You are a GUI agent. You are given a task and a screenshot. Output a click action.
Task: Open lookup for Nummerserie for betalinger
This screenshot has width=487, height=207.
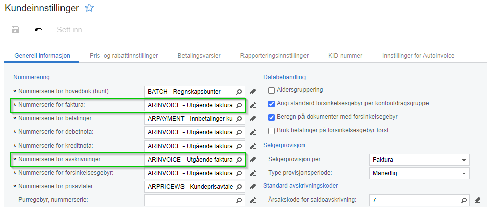[239, 118]
